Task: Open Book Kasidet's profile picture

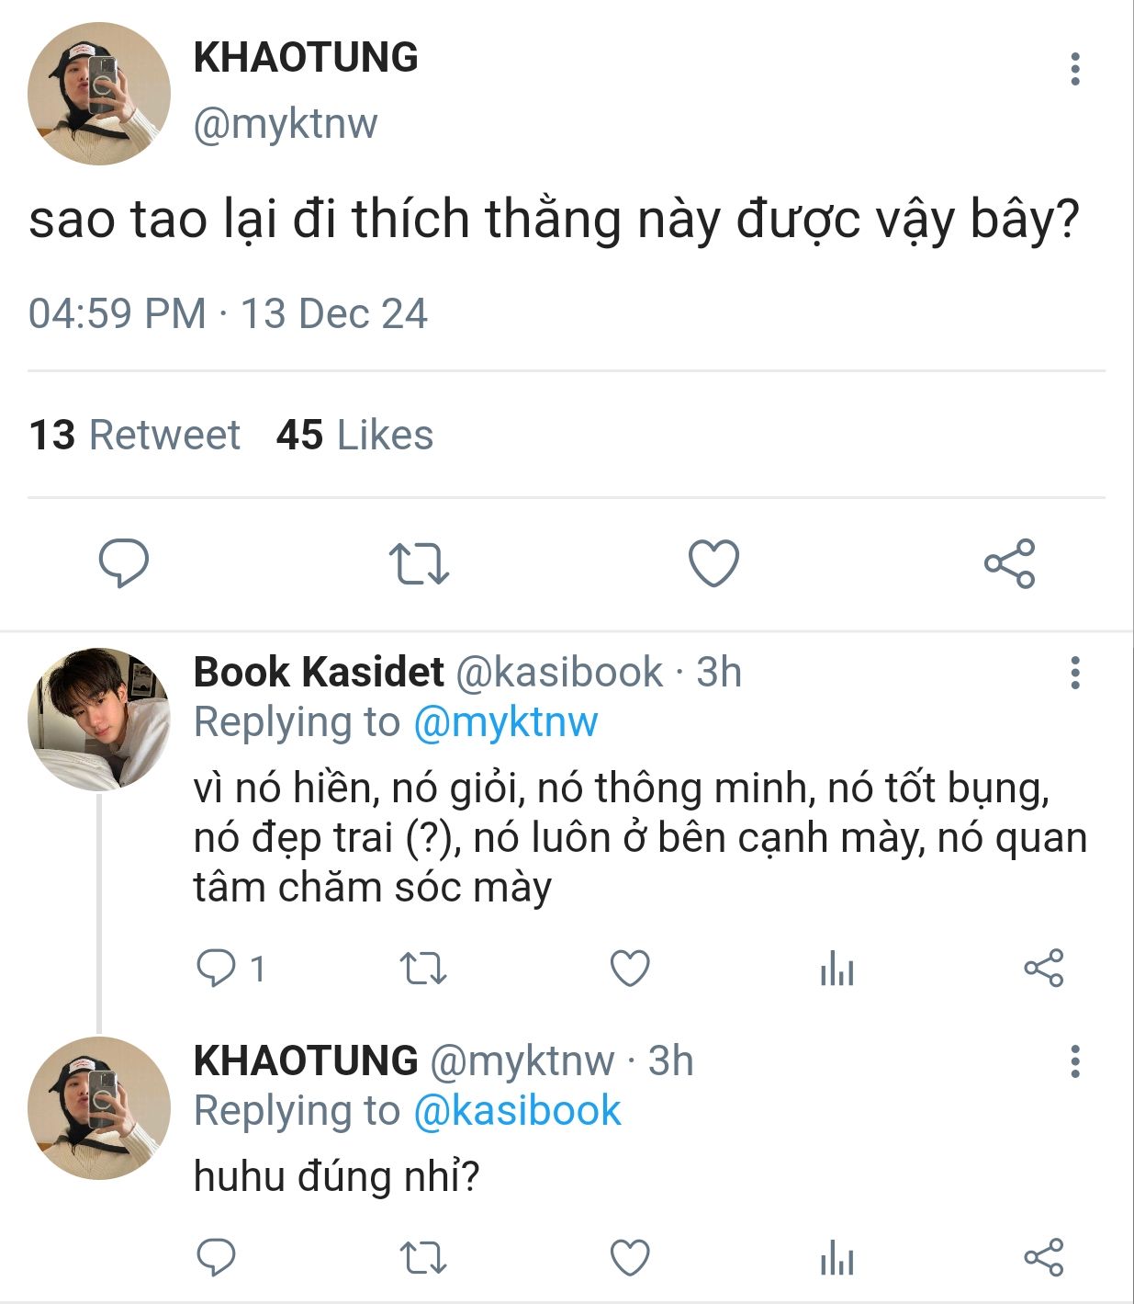Action: point(99,719)
